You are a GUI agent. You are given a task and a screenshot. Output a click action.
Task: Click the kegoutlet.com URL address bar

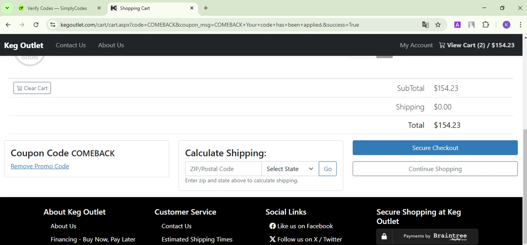(209, 25)
